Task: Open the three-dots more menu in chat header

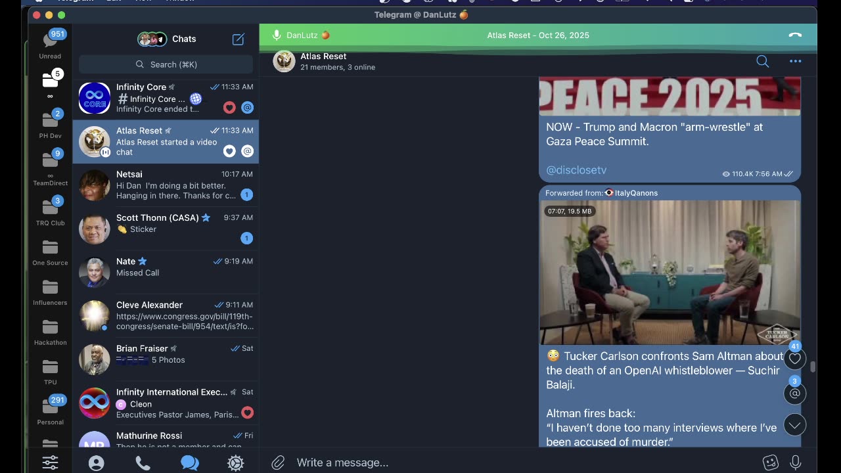Action: pos(795,61)
